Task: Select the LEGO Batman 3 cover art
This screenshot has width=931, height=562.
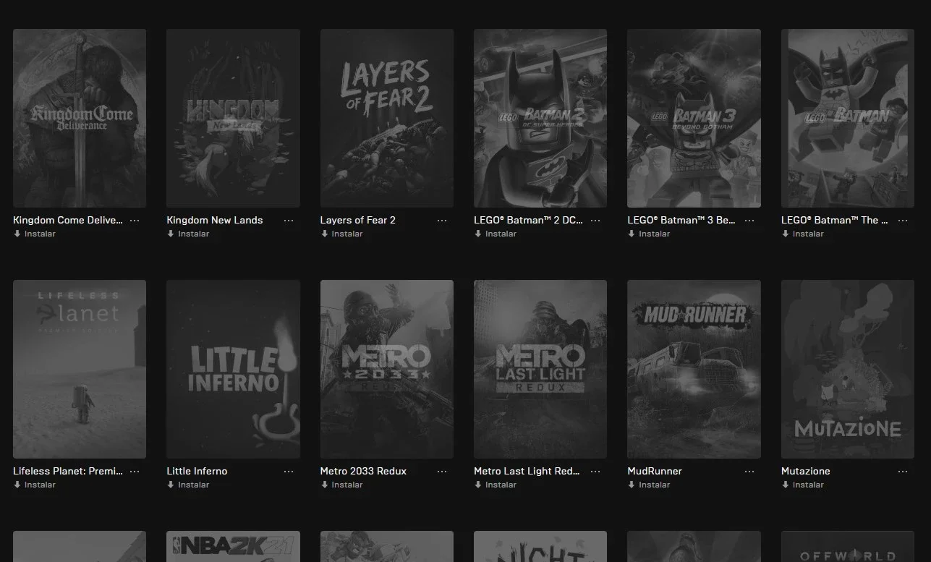Action: pos(694,118)
